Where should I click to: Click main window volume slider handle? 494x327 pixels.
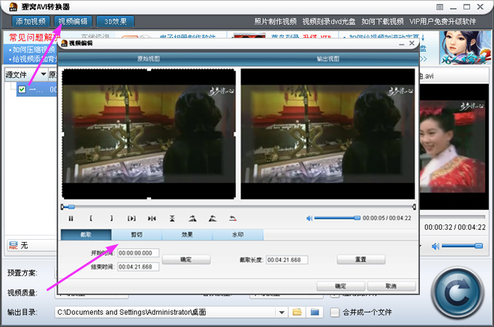pos(479,246)
